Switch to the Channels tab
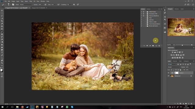The width and height of the screenshot is (195, 109). (x=175, y=61)
